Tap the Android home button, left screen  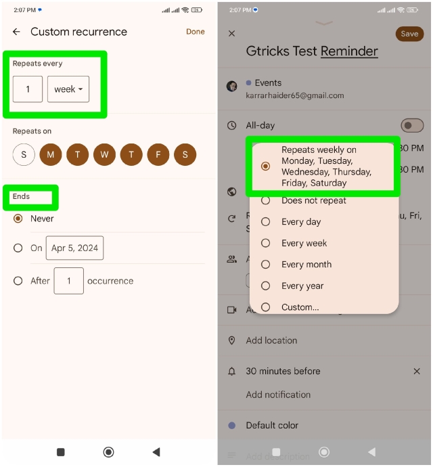point(108,452)
